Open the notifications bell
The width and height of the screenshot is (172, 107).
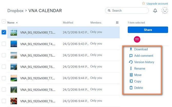click(x=155, y=10)
